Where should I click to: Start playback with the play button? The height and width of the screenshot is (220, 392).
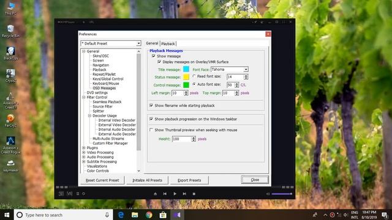(x=175, y=194)
